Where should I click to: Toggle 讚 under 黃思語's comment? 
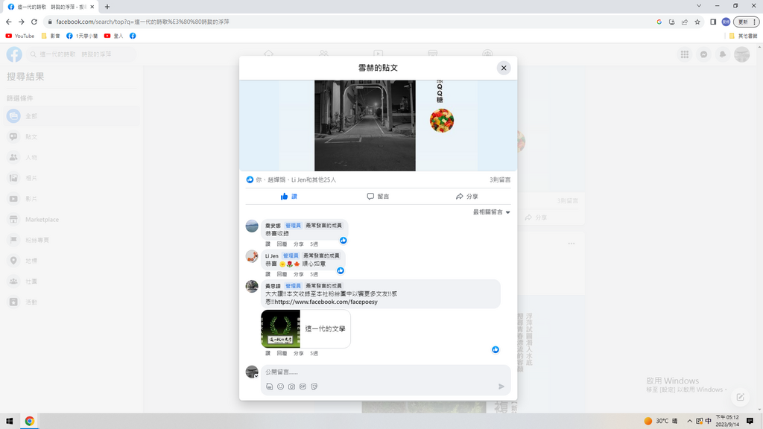coord(268,353)
